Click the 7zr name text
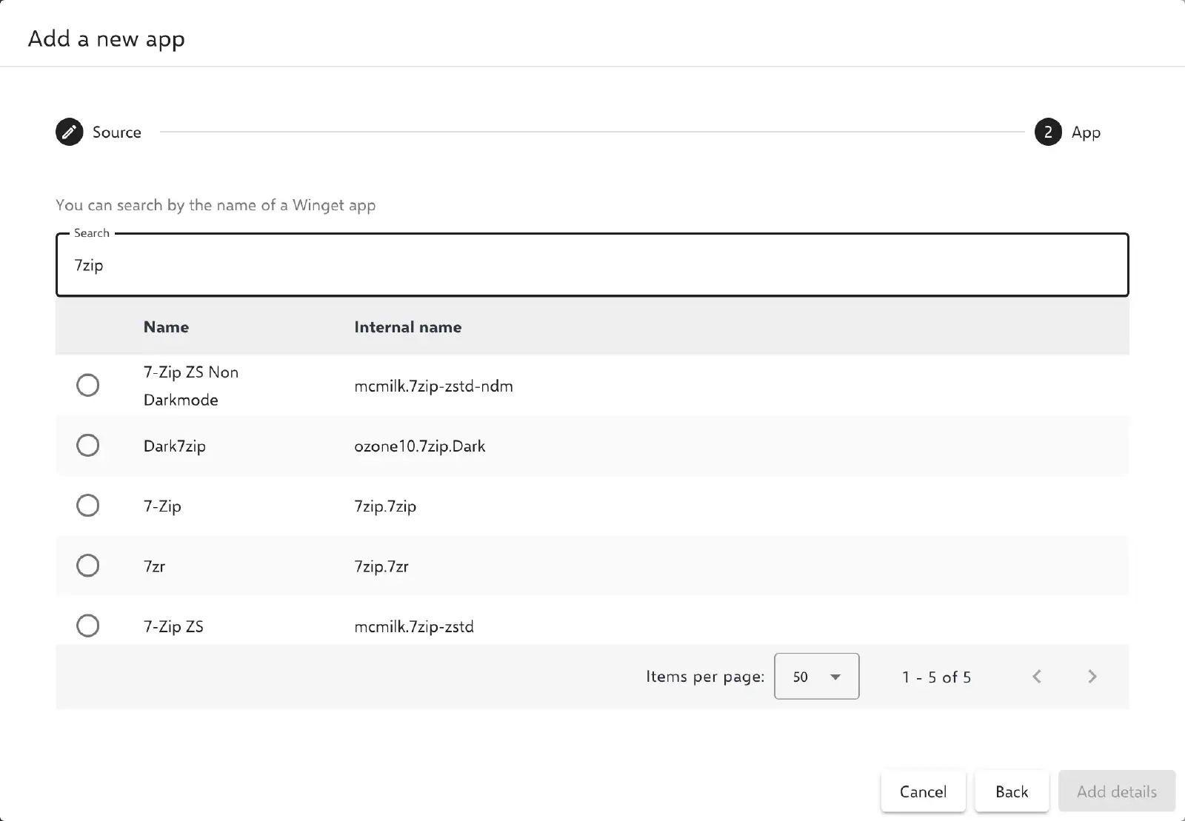Screen dimensions: 1185x821 point(154,566)
